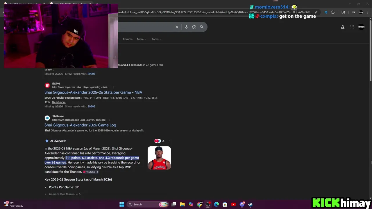Open Windows Start menu

click(122, 204)
